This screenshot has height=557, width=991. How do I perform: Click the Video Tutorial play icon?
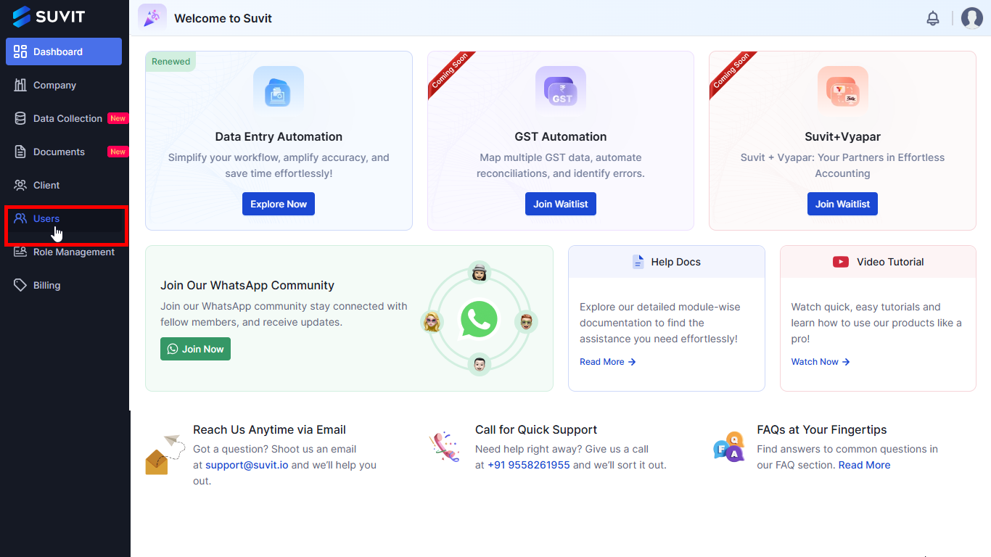(x=841, y=262)
